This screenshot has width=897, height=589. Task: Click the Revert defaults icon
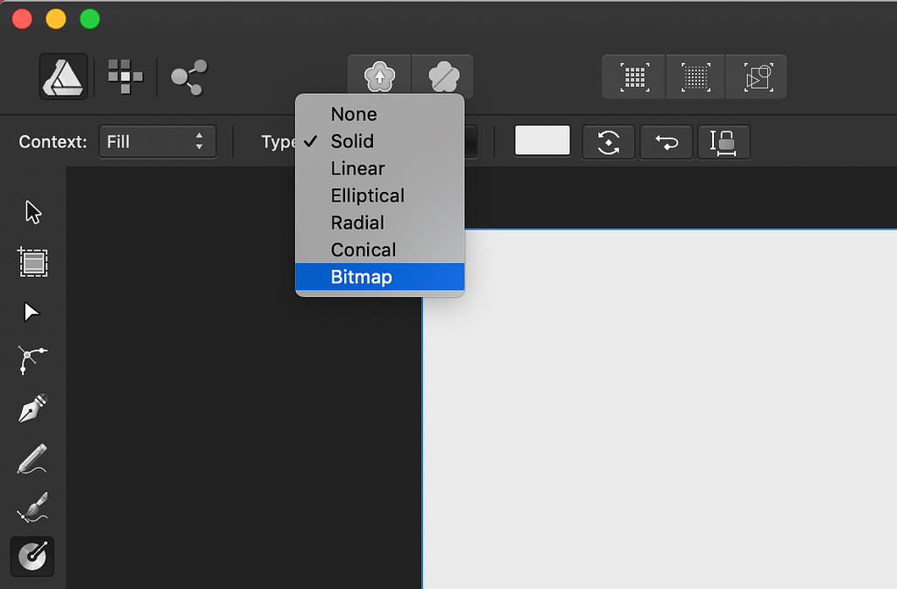pos(443,77)
